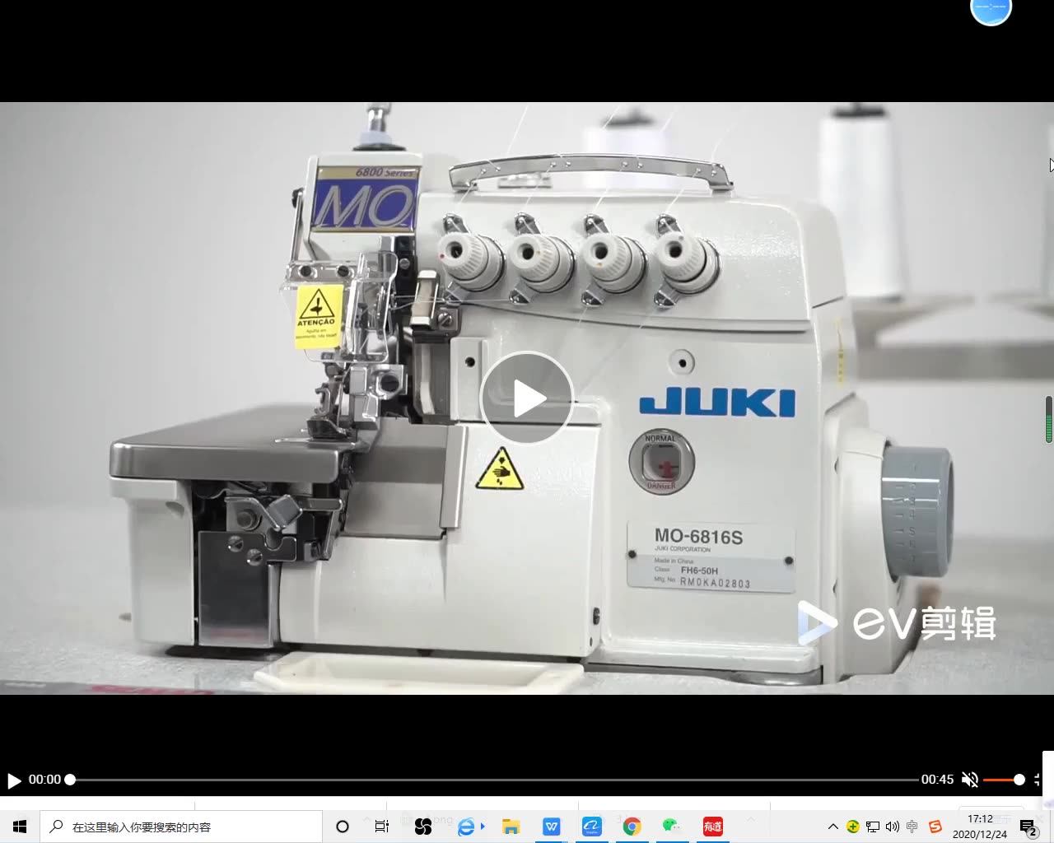Image resolution: width=1054 pixels, height=843 pixels.
Task: Click the orange volume slider
Action: coord(1004,780)
